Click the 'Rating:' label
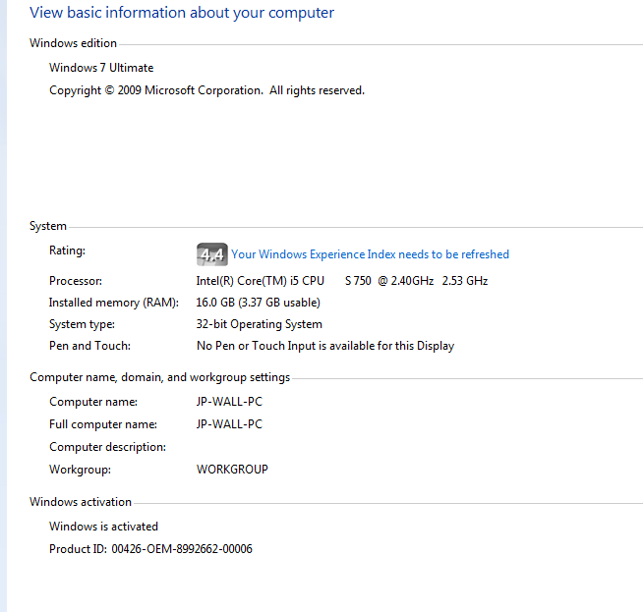Image resolution: width=643 pixels, height=612 pixels. click(67, 250)
